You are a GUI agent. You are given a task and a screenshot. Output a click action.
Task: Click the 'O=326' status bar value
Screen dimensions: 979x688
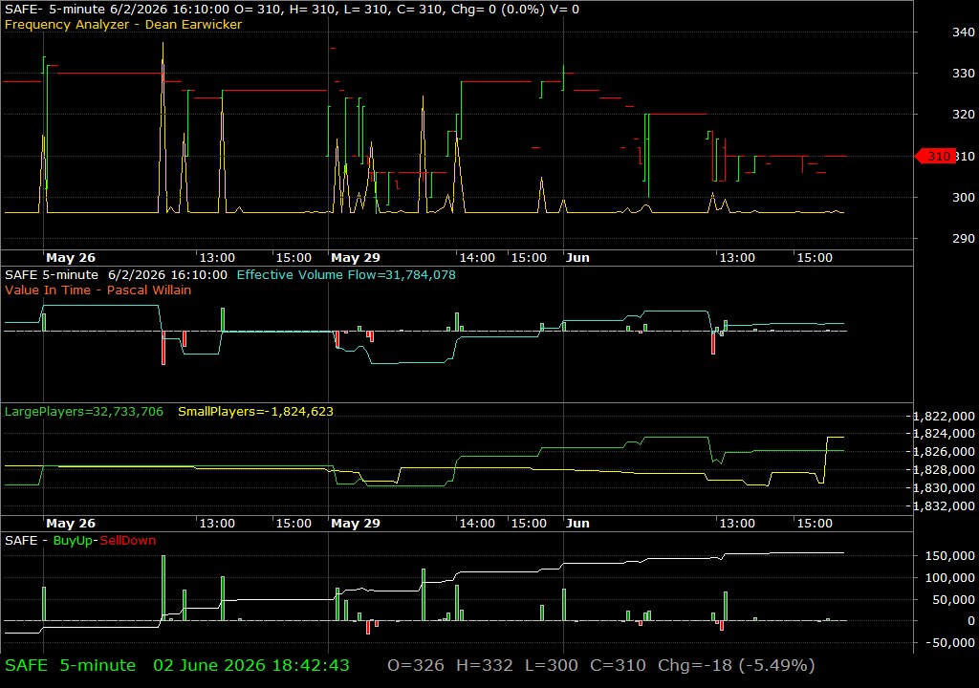(416, 665)
